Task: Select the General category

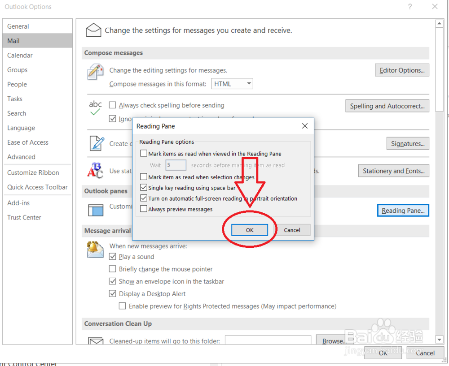Action: pos(38,26)
